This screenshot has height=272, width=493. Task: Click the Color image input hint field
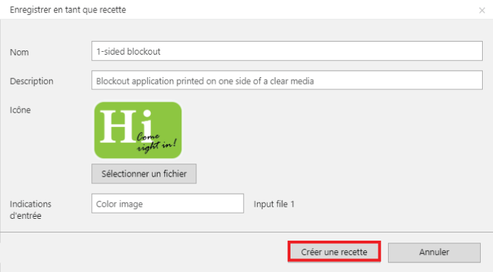coord(168,203)
